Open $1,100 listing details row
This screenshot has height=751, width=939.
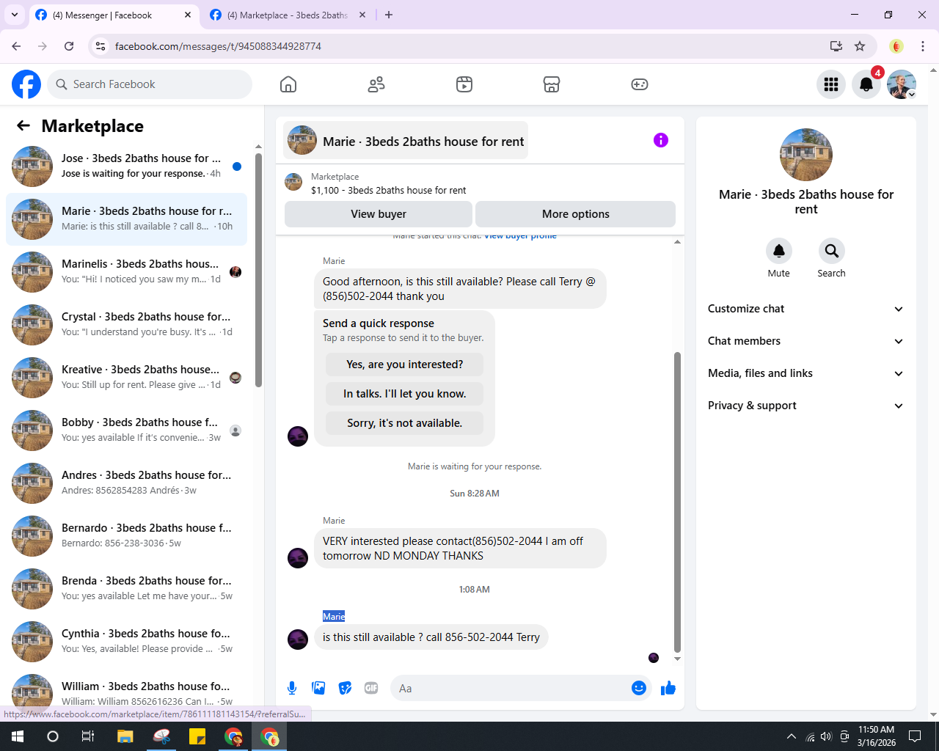click(480, 183)
